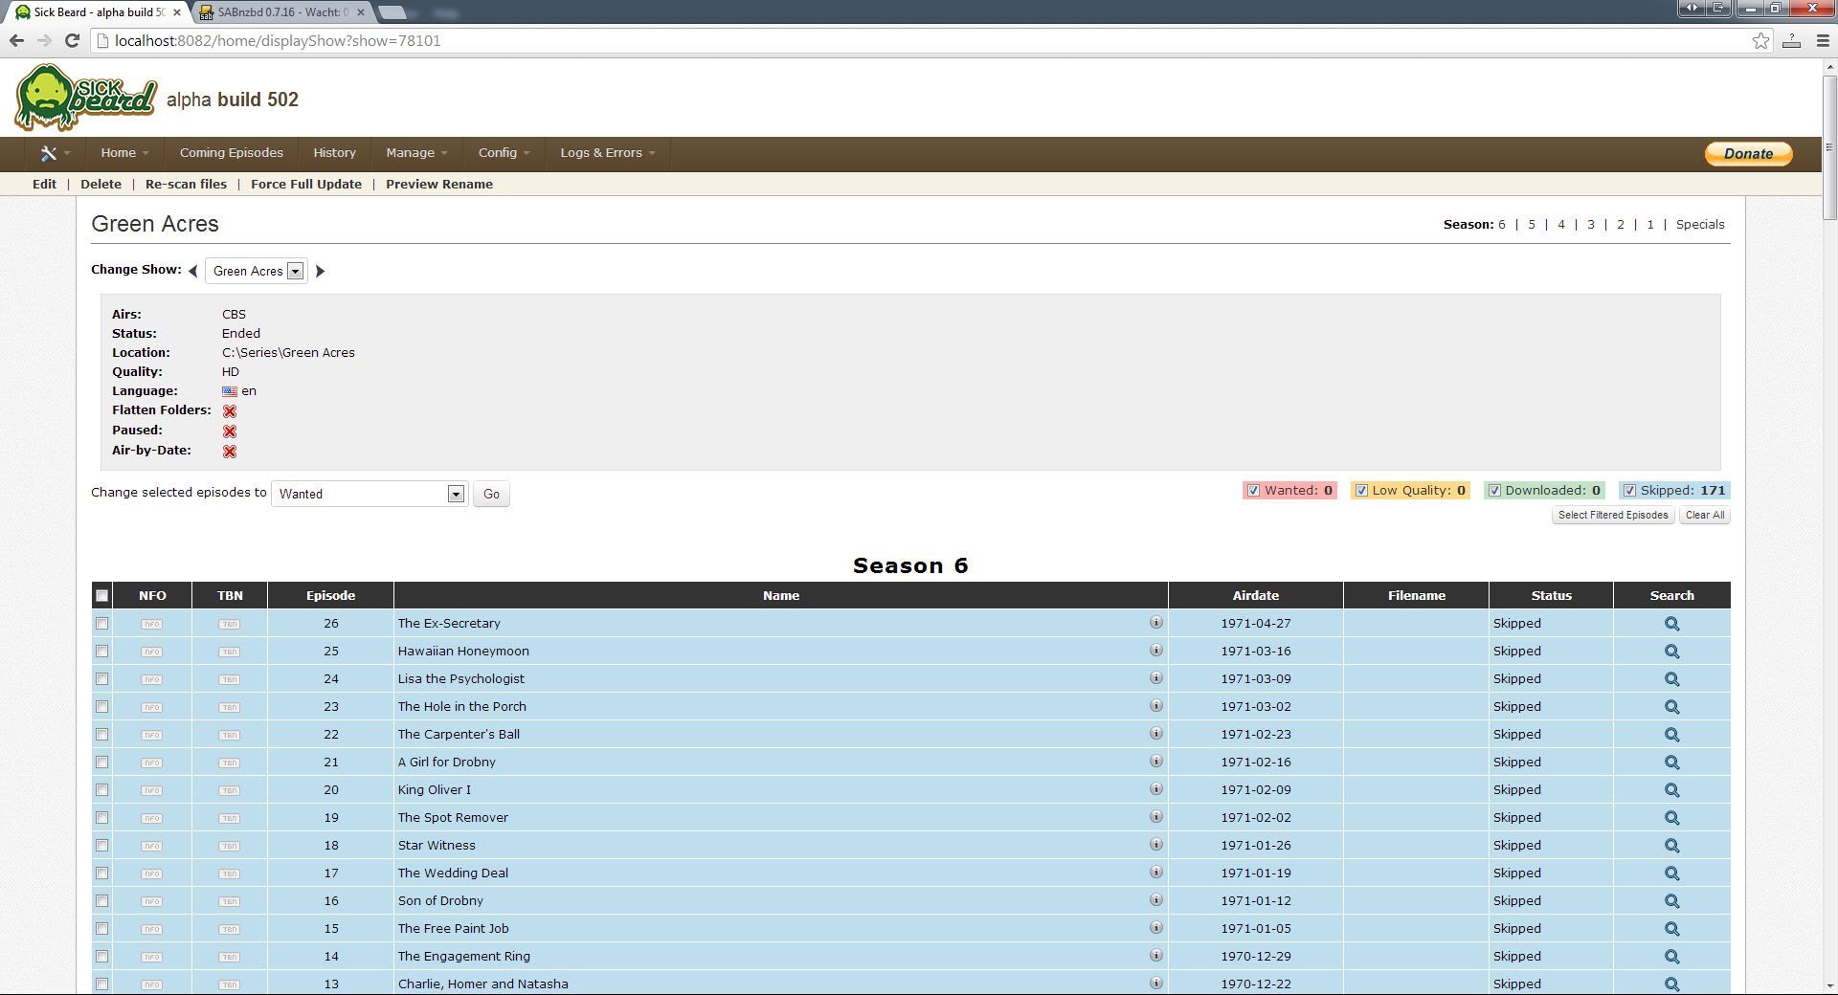The height and width of the screenshot is (995, 1838).
Task: Search for episode The Hole in the Porch
Action: 1671,707
